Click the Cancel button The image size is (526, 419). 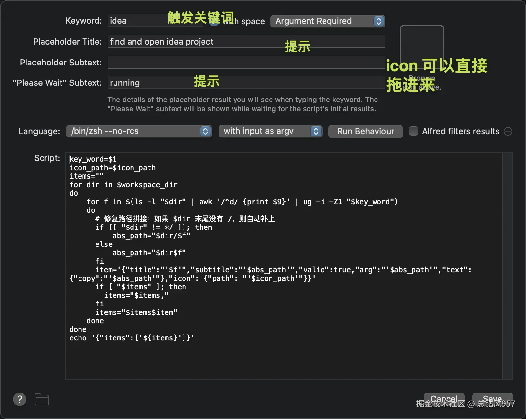444,399
